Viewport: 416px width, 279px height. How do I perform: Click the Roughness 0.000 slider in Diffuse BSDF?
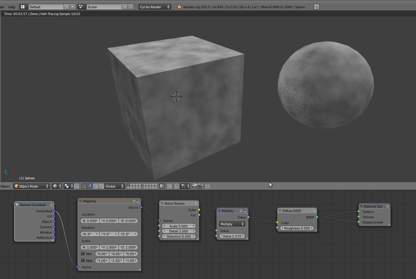pyautogui.click(x=297, y=228)
